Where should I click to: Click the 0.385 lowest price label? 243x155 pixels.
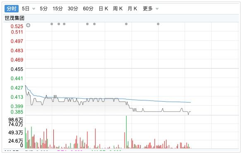pyautogui.click(x=17, y=112)
